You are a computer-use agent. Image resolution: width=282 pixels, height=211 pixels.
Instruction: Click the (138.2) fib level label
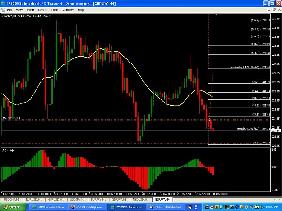pyautogui.click(x=260, y=44)
